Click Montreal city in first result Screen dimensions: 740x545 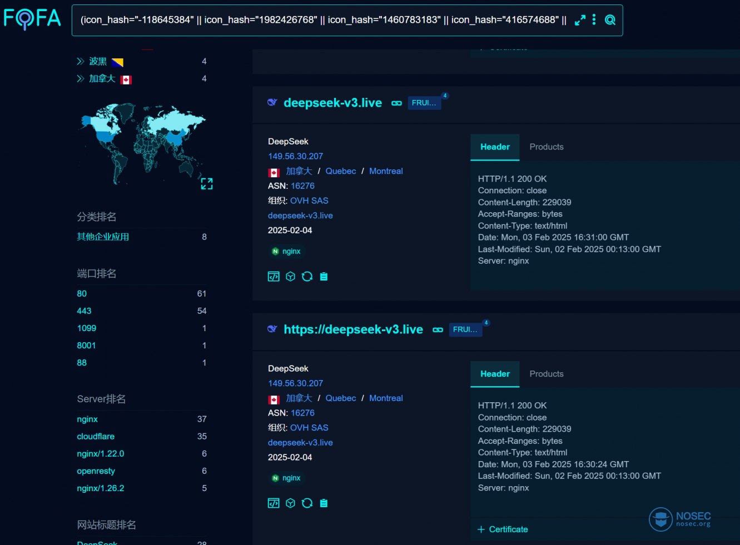pos(386,171)
